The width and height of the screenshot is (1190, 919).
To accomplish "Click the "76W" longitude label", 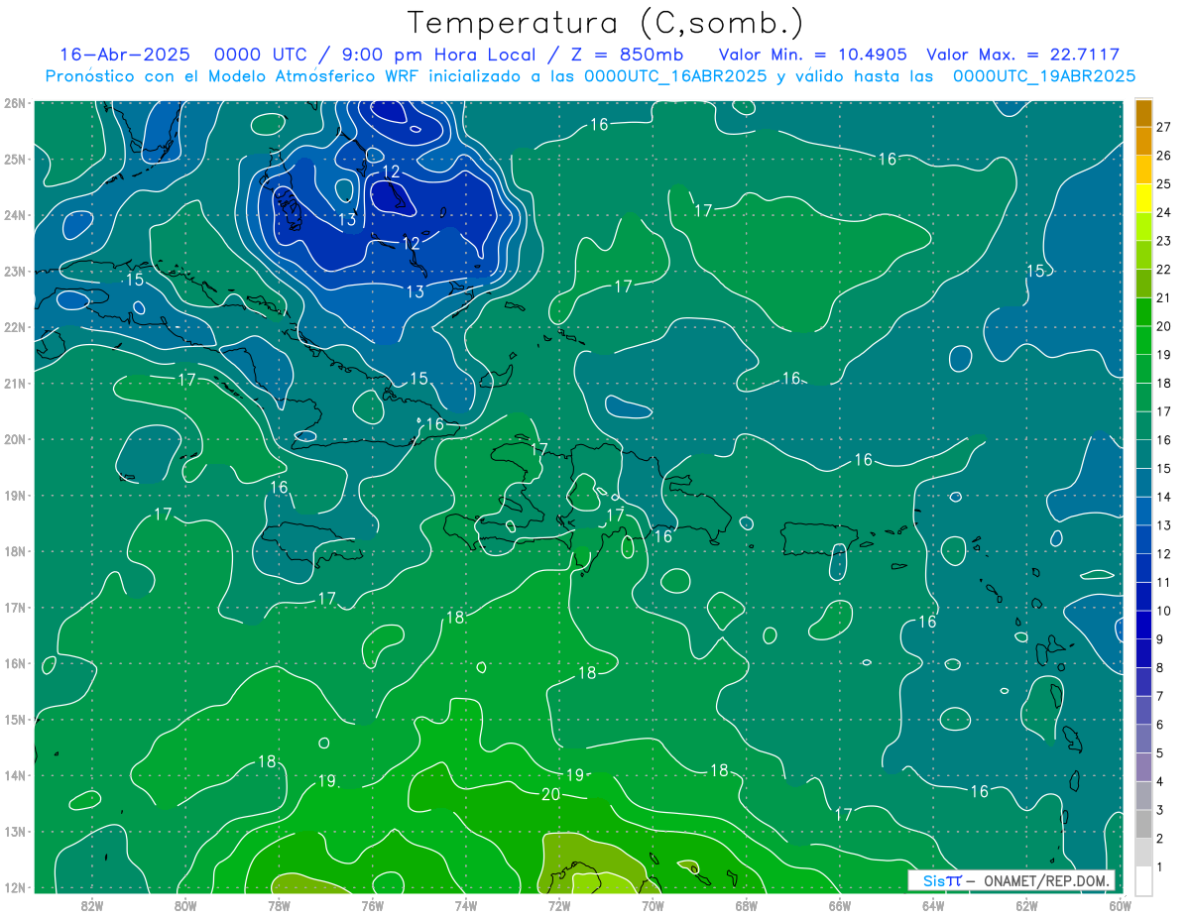I will click(x=373, y=904).
